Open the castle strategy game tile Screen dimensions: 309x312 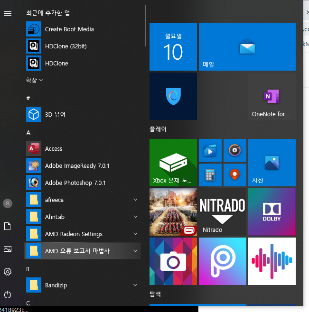click(173, 212)
